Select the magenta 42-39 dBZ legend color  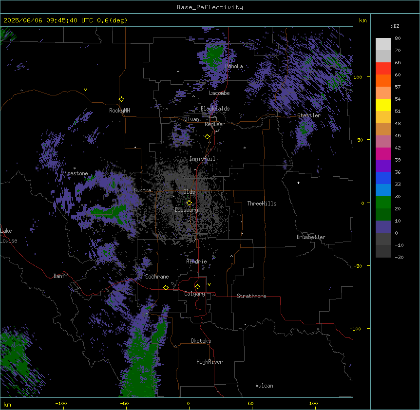383,153
